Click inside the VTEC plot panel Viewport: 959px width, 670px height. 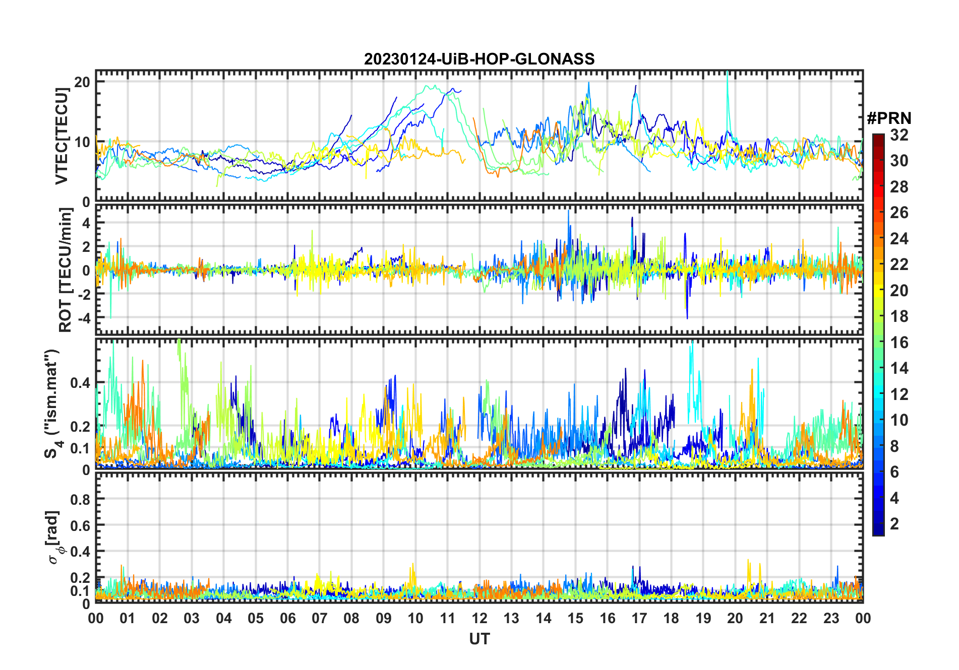click(479, 136)
